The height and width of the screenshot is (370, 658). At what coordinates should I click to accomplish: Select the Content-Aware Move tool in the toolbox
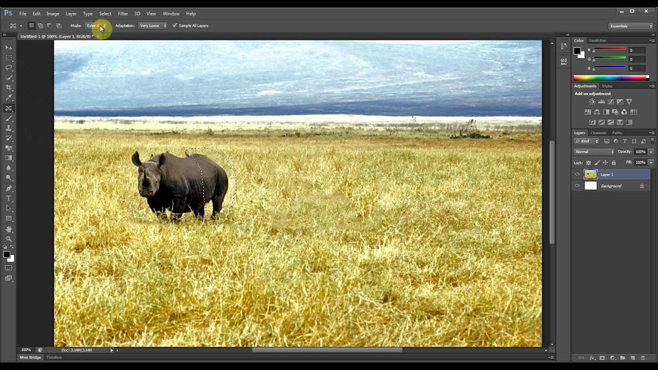(9, 108)
